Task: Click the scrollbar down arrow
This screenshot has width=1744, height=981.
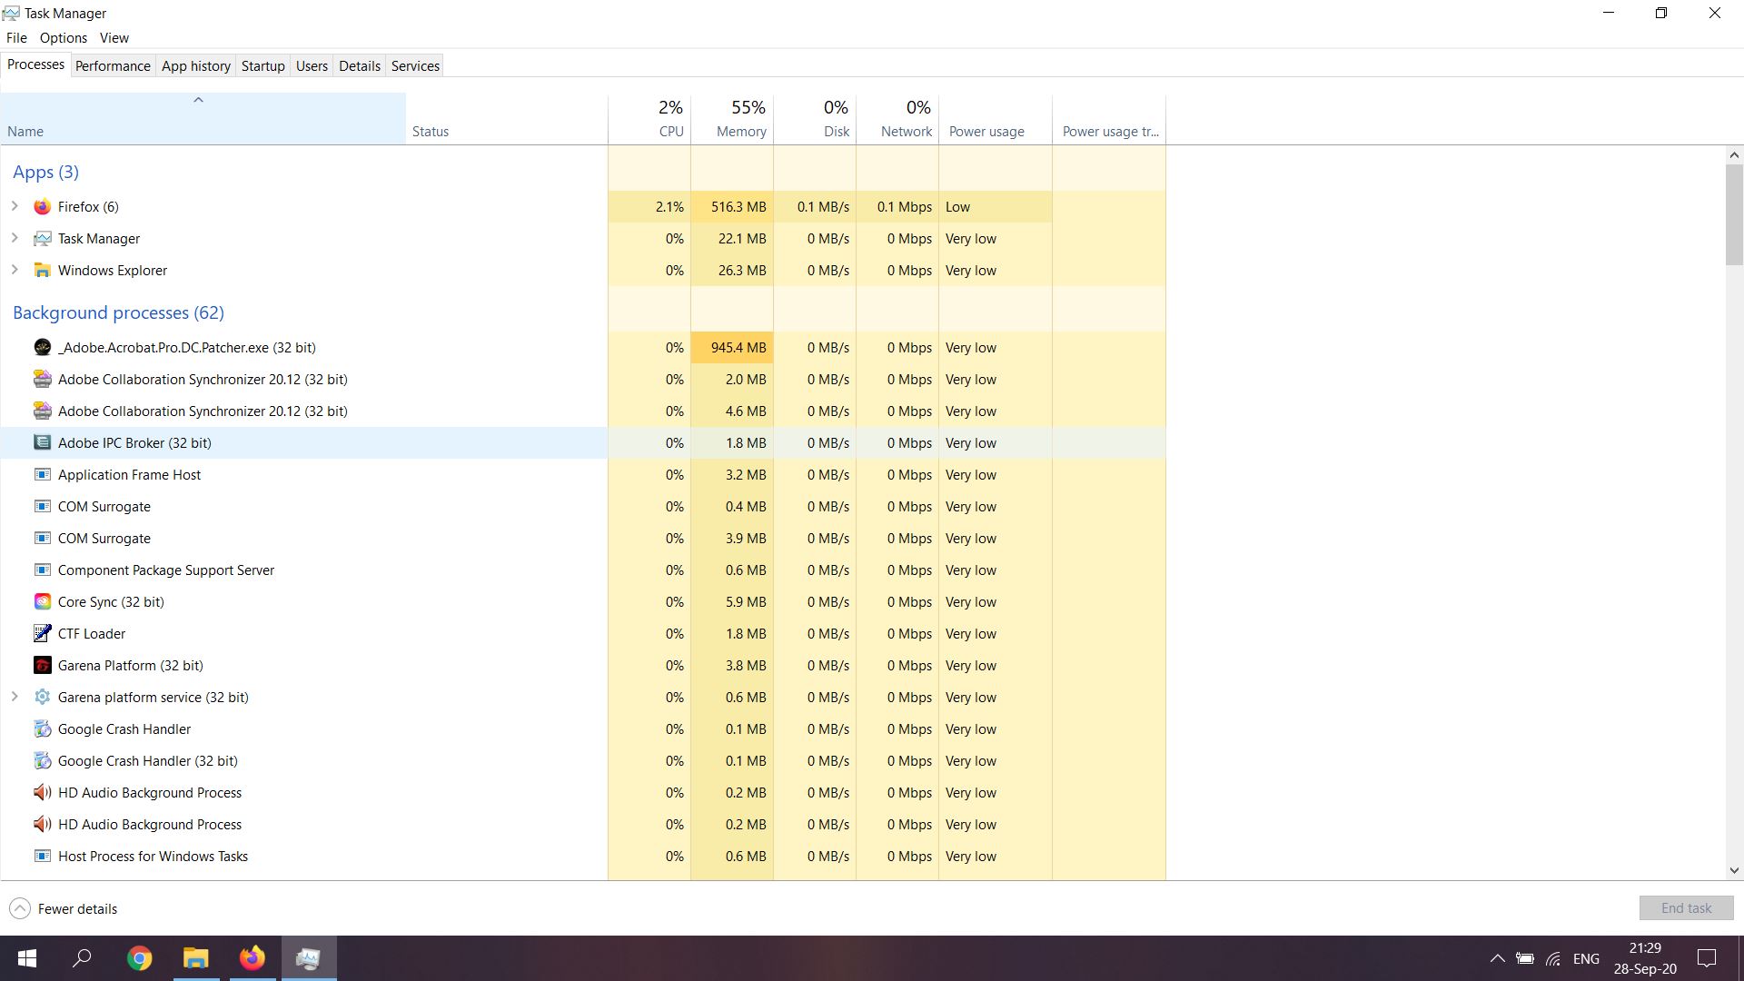Action: pos(1734,870)
